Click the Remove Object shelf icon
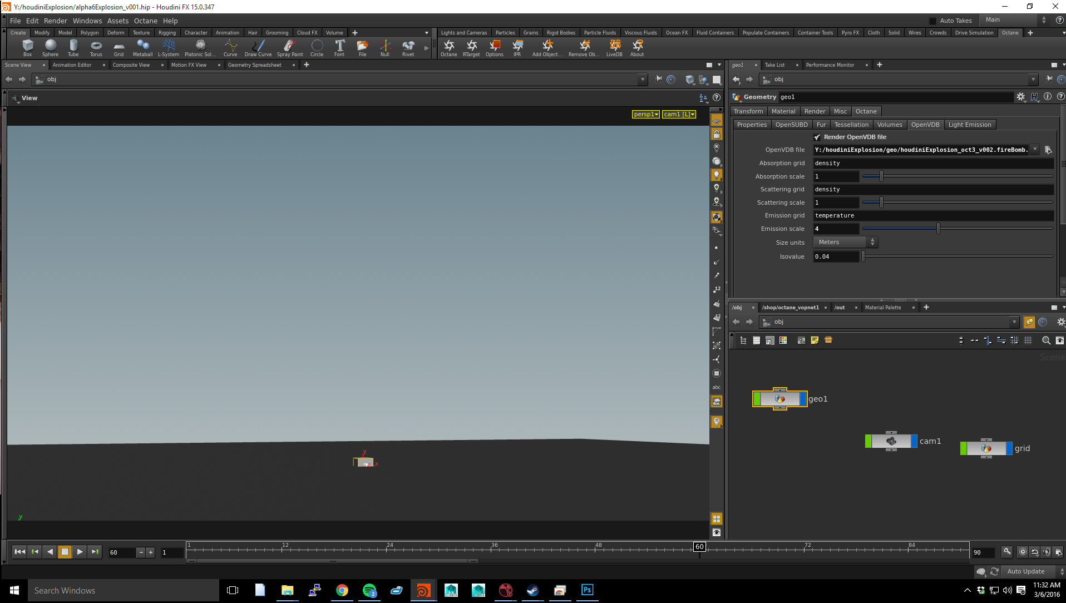Image resolution: width=1066 pixels, height=603 pixels. click(x=584, y=48)
